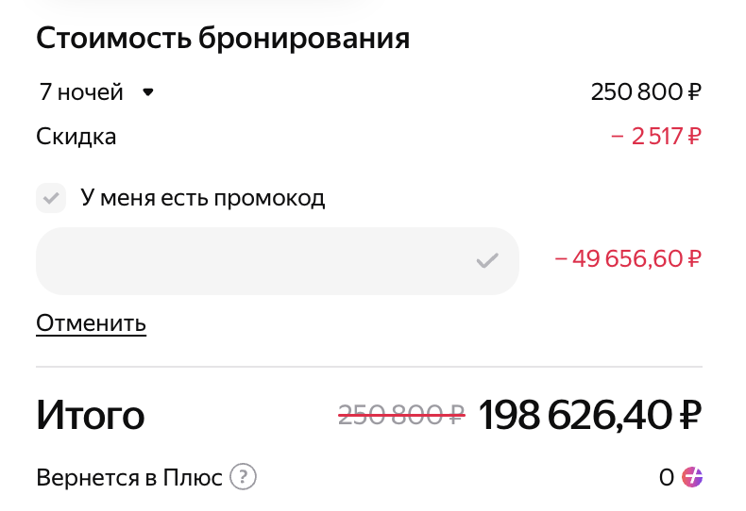Viewport: 746px width, 511px height.
Task: Uncheck the promo code checkbox
Action: [x=50, y=198]
